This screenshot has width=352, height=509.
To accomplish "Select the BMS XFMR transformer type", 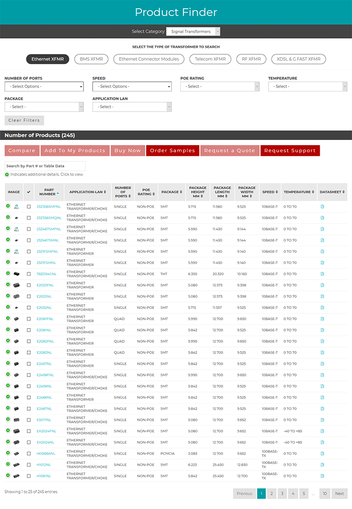I will [x=91, y=59].
